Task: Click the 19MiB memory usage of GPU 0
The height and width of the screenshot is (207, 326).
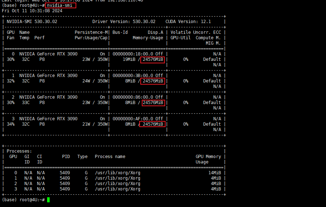Action: (129, 59)
